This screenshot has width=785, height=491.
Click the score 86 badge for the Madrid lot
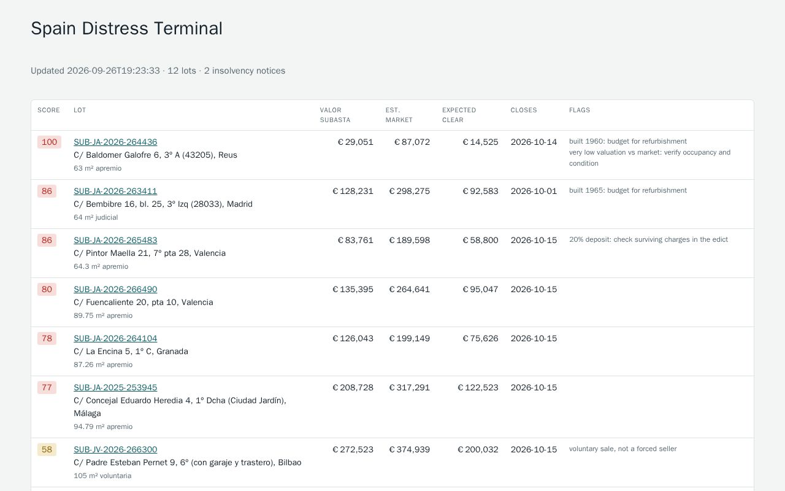tap(47, 191)
